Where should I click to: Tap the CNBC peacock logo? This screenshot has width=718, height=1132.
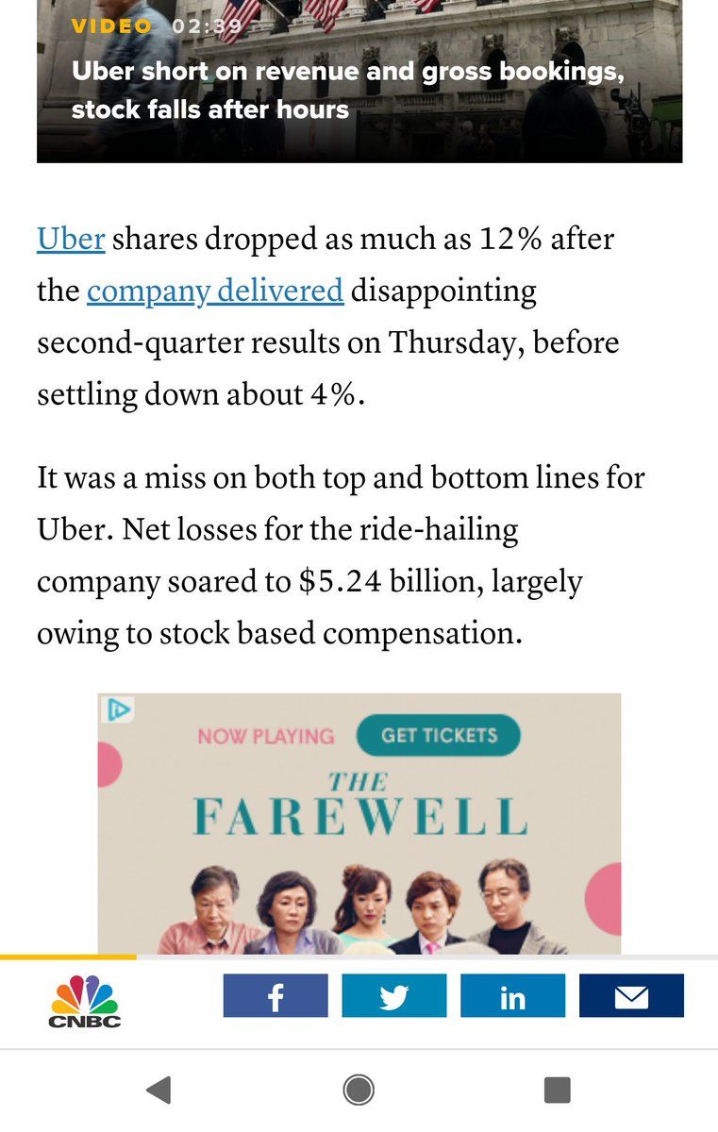click(x=85, y=1000)
